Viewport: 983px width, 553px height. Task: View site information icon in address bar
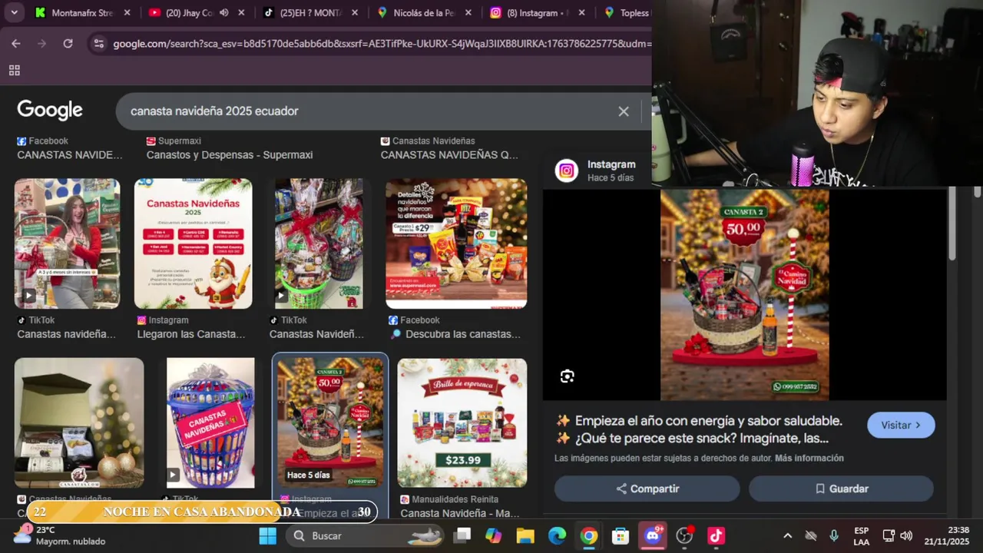98,44
